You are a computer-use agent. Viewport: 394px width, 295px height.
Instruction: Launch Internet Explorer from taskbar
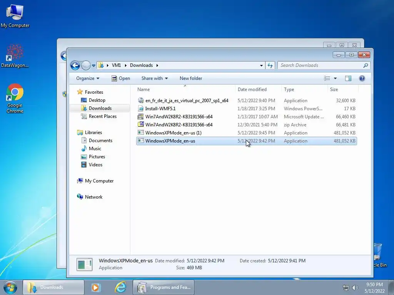(120, 287)
